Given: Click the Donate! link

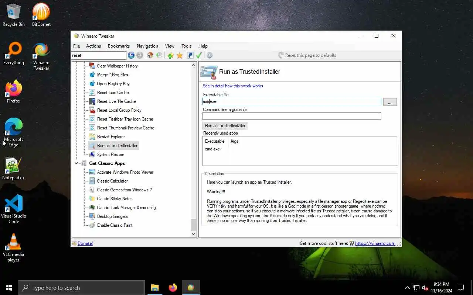Looking at the screenshot, I should pyautogui.click(x=85, y=243).
